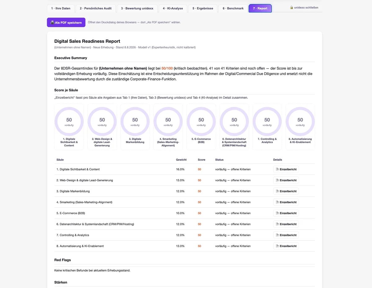Open Einzelbericht for E-Commerce (B2B) row
This screenshot has height=288, width=372.
coord(286,213)
